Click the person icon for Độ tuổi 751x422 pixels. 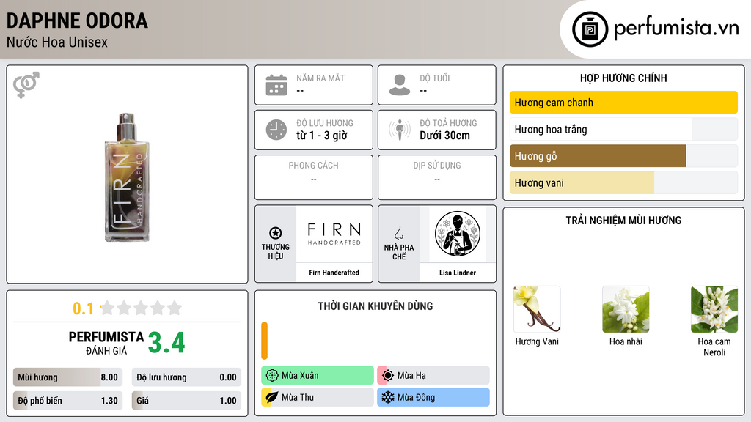(x=400, y=85)
